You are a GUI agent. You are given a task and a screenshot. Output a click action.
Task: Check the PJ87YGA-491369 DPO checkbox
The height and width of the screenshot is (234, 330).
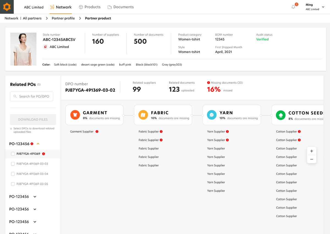point(13,154)
